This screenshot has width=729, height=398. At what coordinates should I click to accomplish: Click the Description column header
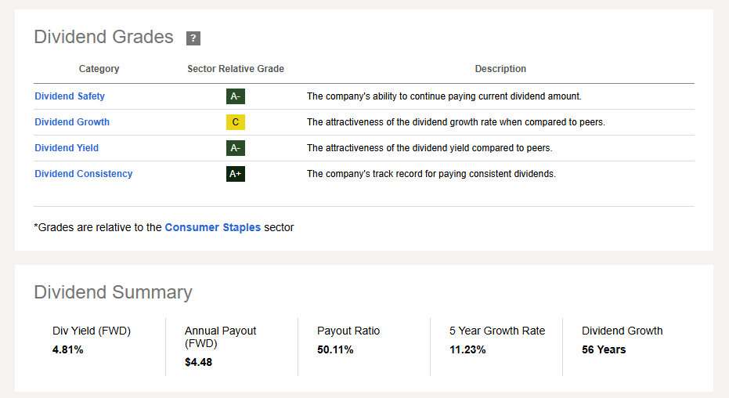coord(500,69)
